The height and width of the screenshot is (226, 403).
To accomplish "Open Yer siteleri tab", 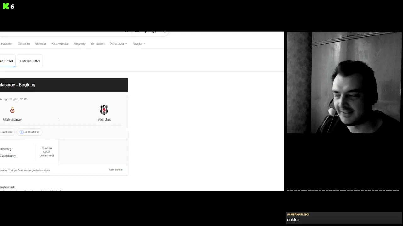I will [x=97, y=44].
